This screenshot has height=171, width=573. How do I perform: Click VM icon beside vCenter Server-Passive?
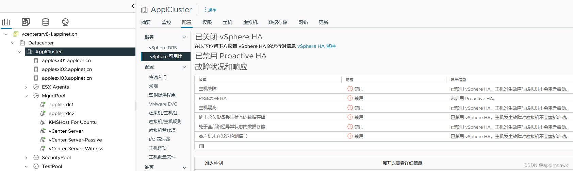(43, 140)
